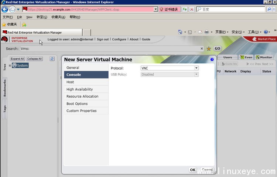
Task: Click the Refresh page icon
Action: tap(185, 9)
